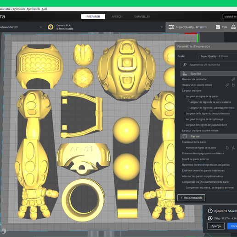Switch to the SURVEILLER stage
The width and height of the screenshot is (237, 237).
coord(142,17)
